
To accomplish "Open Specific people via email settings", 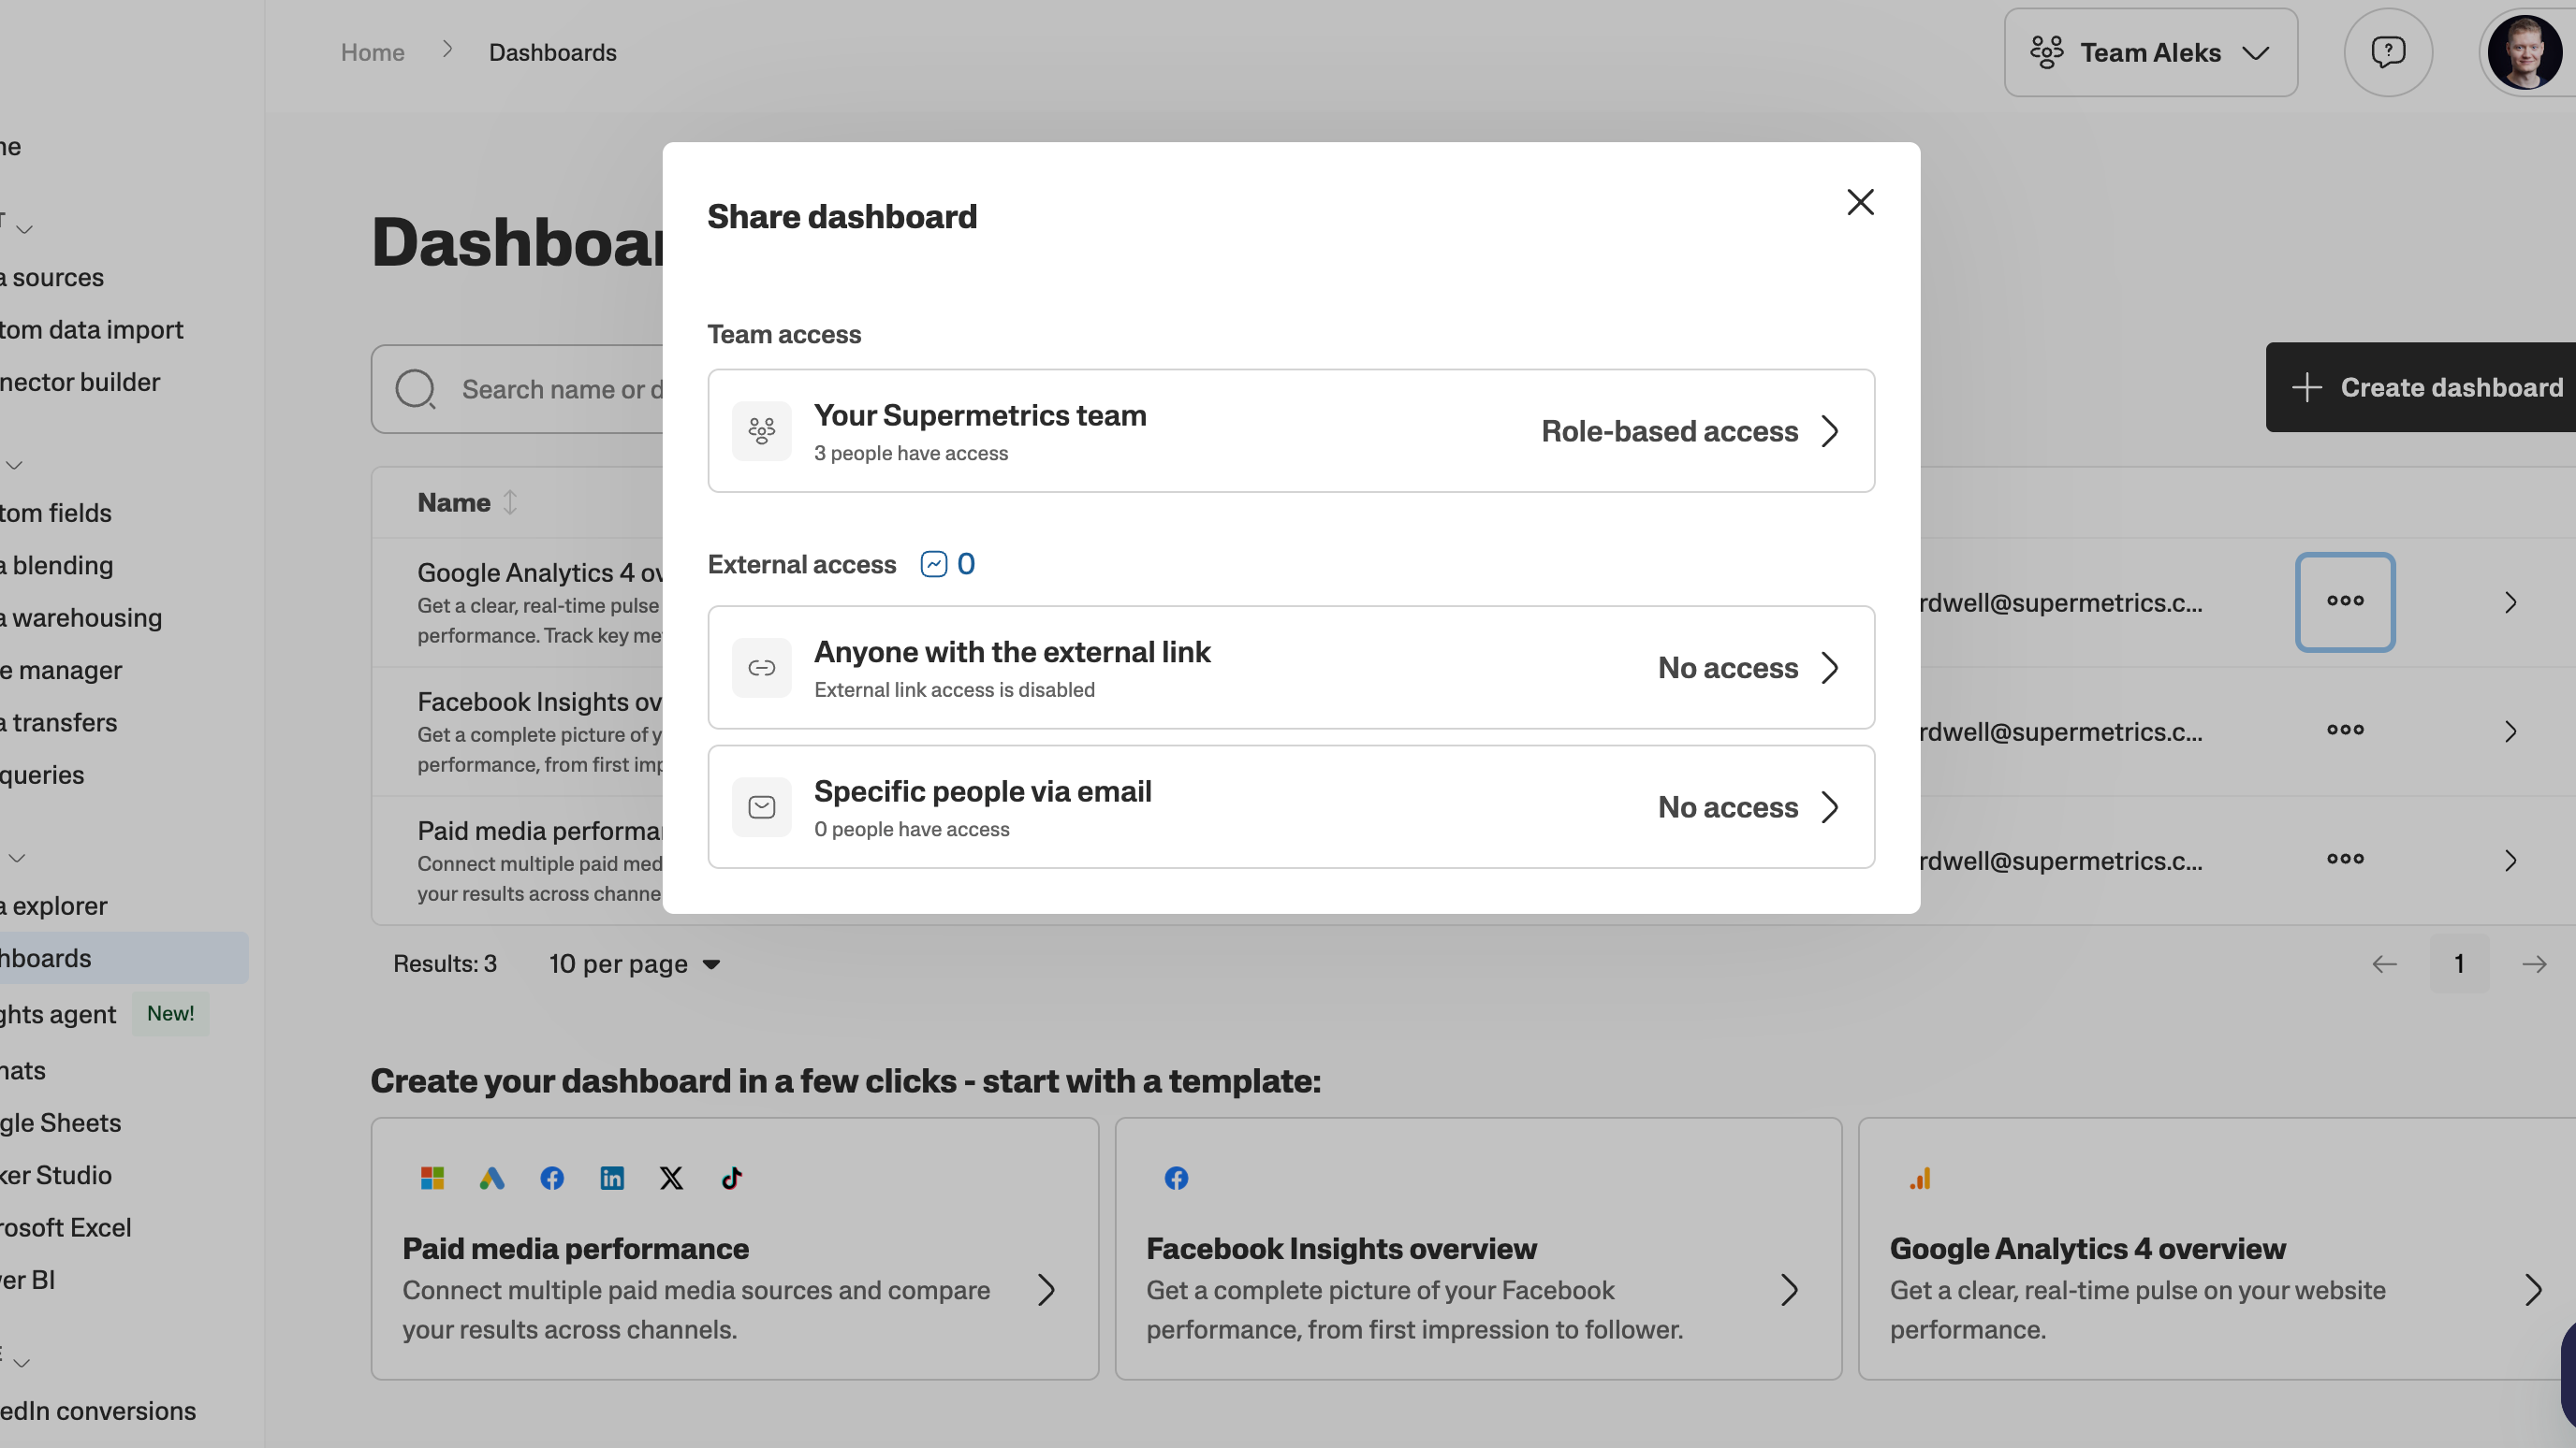I will pyautogui.click(x=1291, y=806).
